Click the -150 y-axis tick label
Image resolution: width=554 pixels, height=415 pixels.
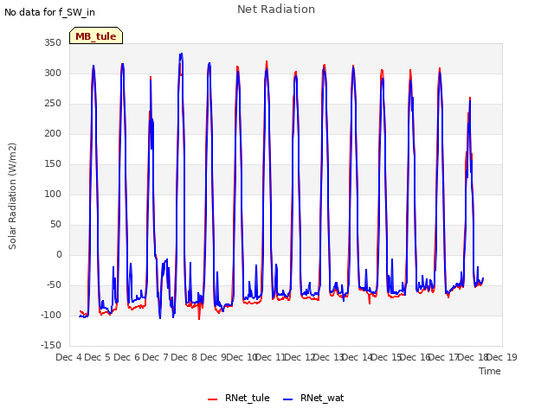tap(51, 345)
